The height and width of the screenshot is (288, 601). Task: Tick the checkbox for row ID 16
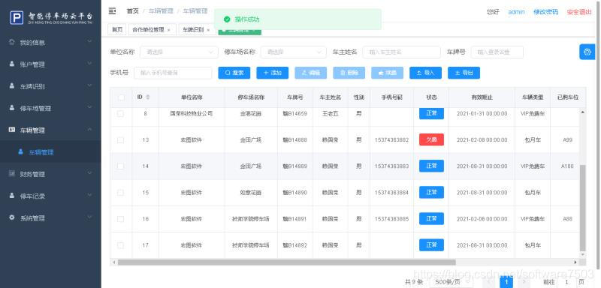[120, 219]
